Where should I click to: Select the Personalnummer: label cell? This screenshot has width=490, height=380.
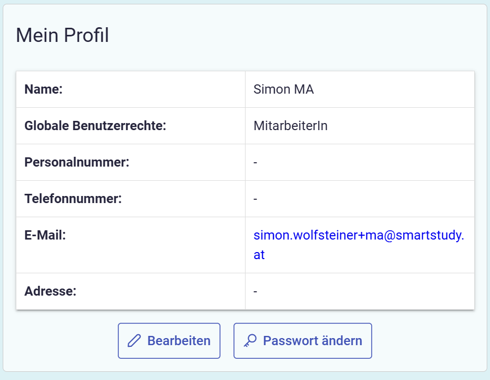point(76,162)
